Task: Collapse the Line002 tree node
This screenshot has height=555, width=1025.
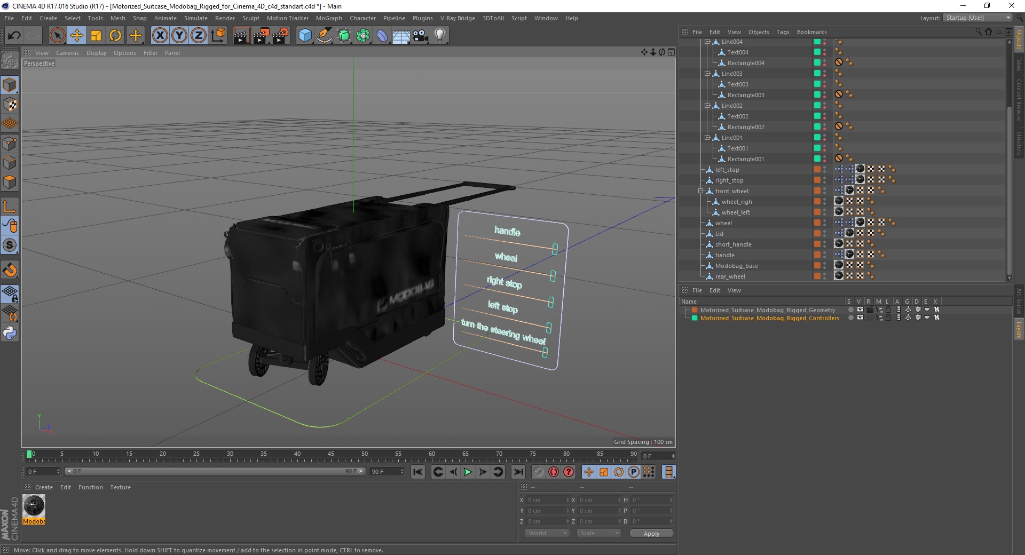Action: [707, 106]
